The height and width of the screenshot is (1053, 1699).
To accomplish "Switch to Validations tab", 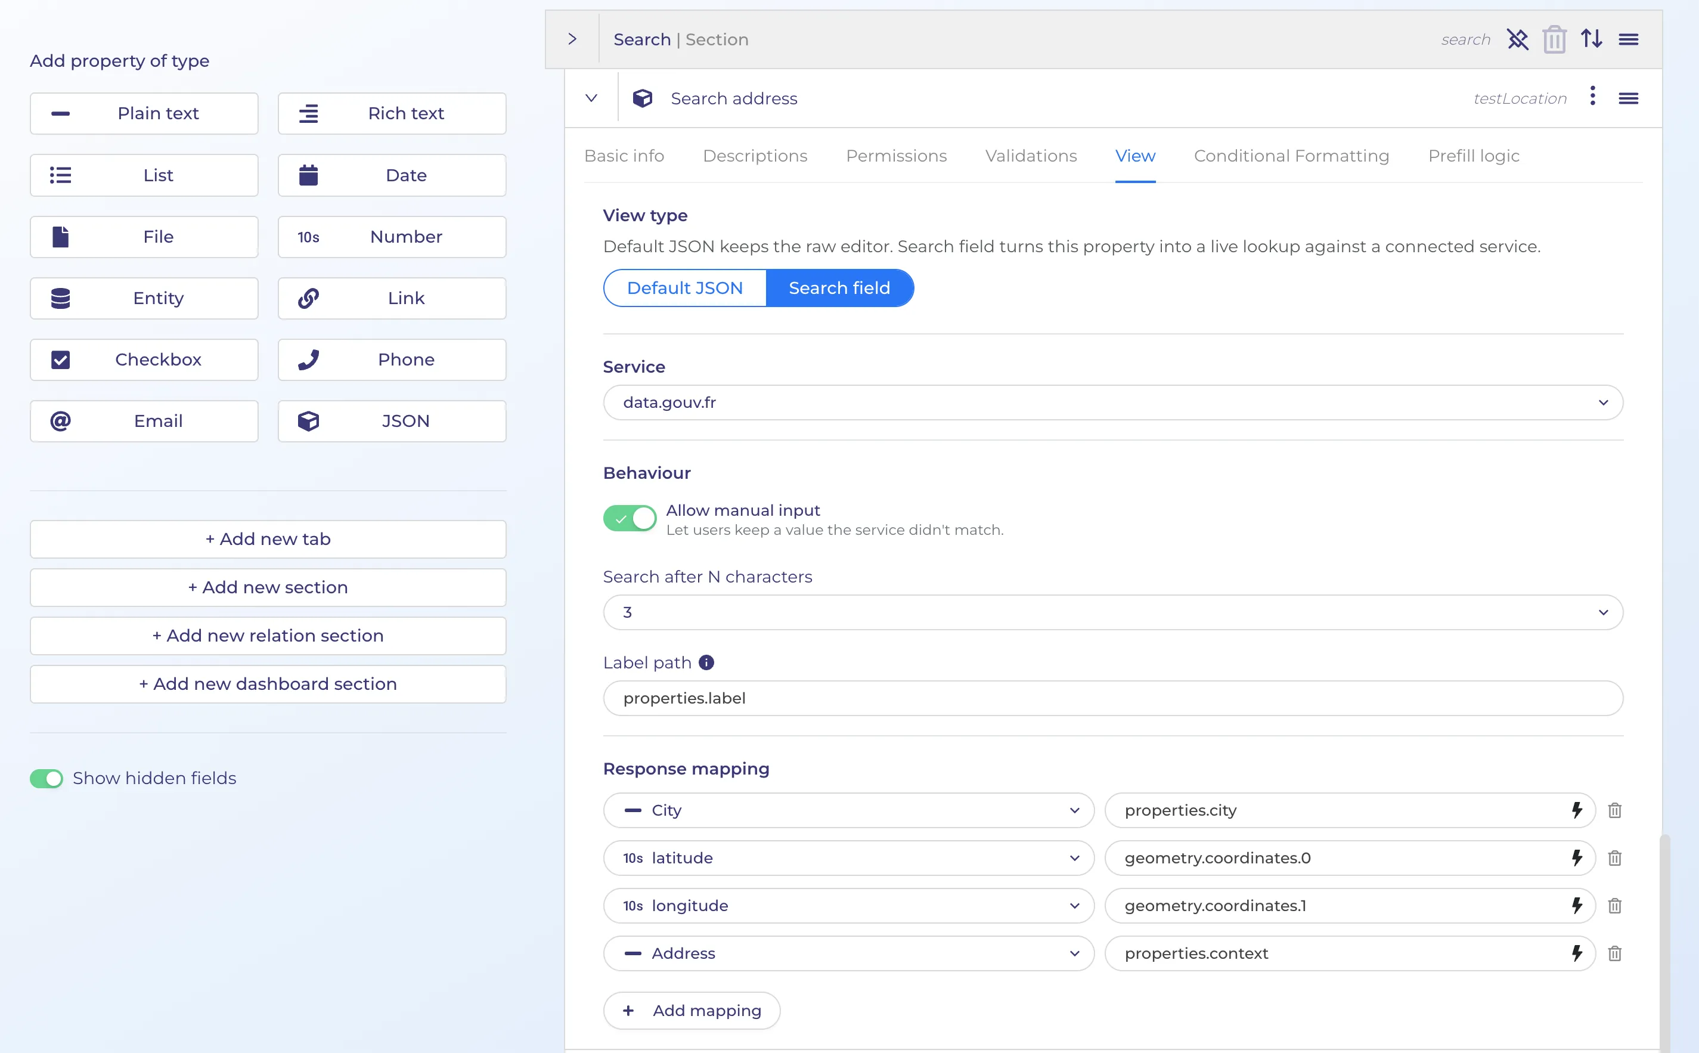I will [1031, 156].
